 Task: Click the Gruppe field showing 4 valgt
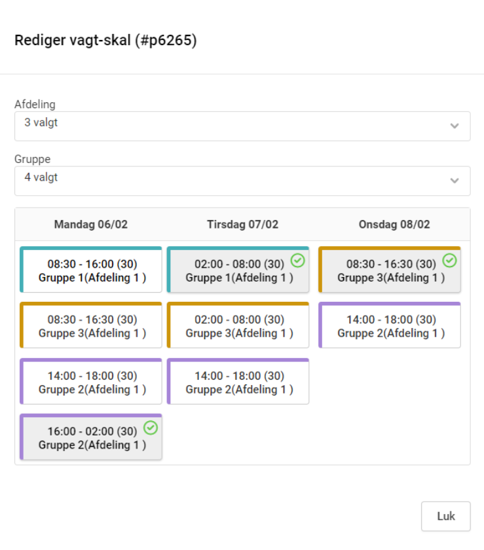pos(229,181)
